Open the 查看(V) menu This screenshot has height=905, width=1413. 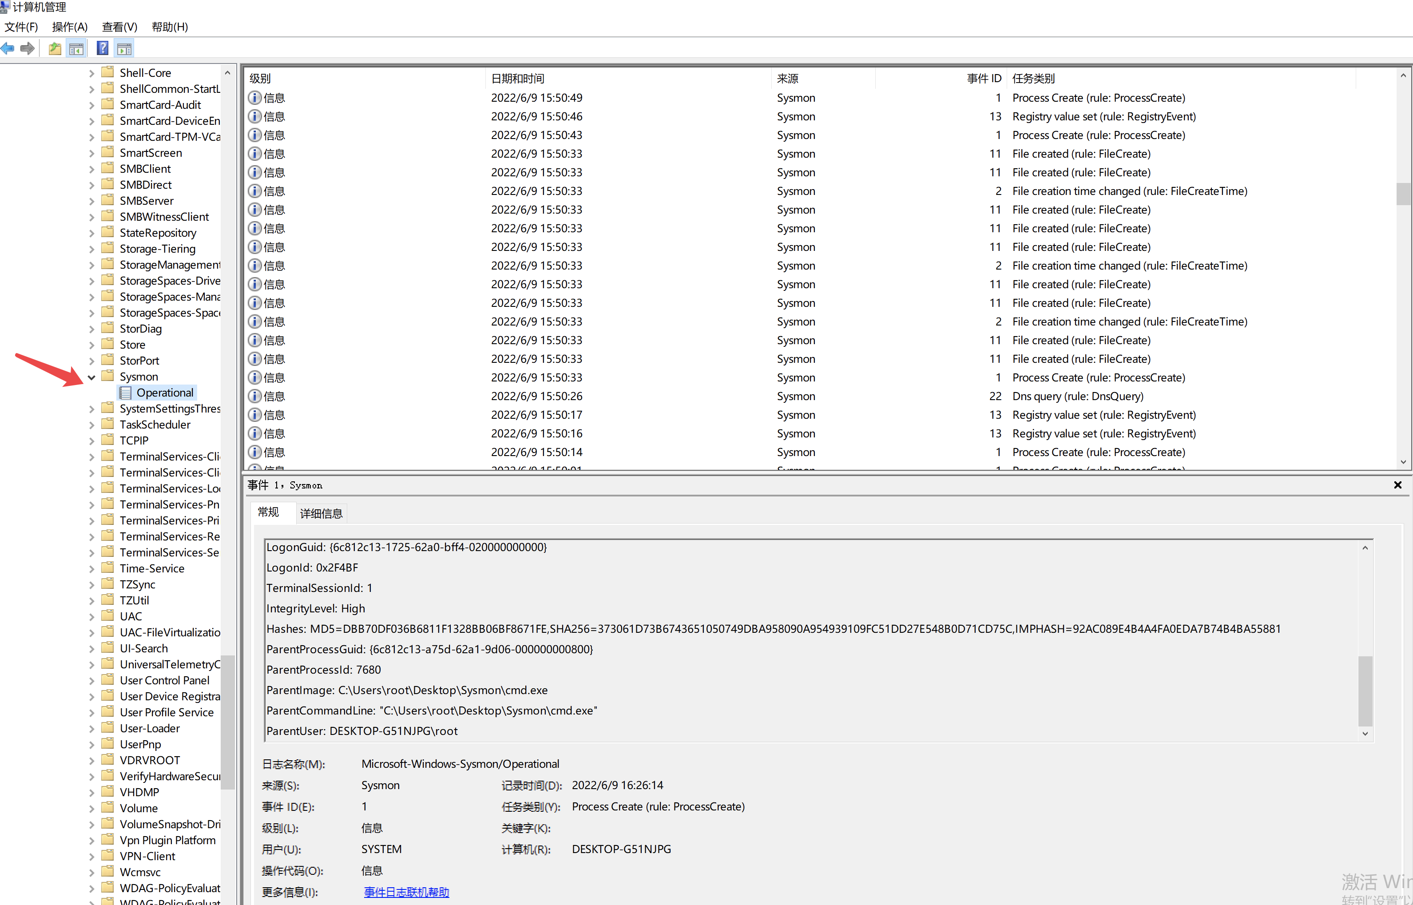(x=119, y=27)
